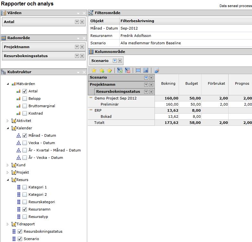252x242 pixels.
Task: Remove Scenario from Kolumnområde
Action: [x=120, y=61]
